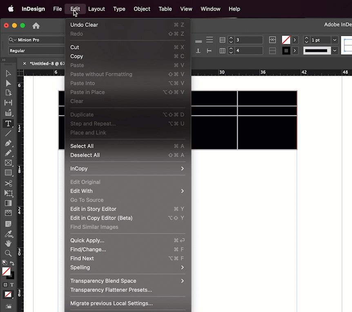Select the Rectangle tool
Viewport: 352px width, 312px height.
tap(8, 173)
